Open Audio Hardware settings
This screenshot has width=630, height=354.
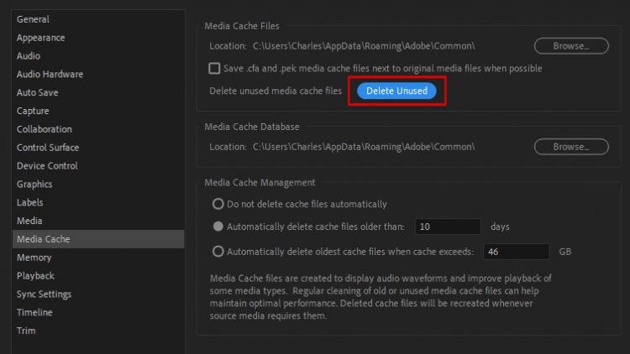click(x=50, y=74)
